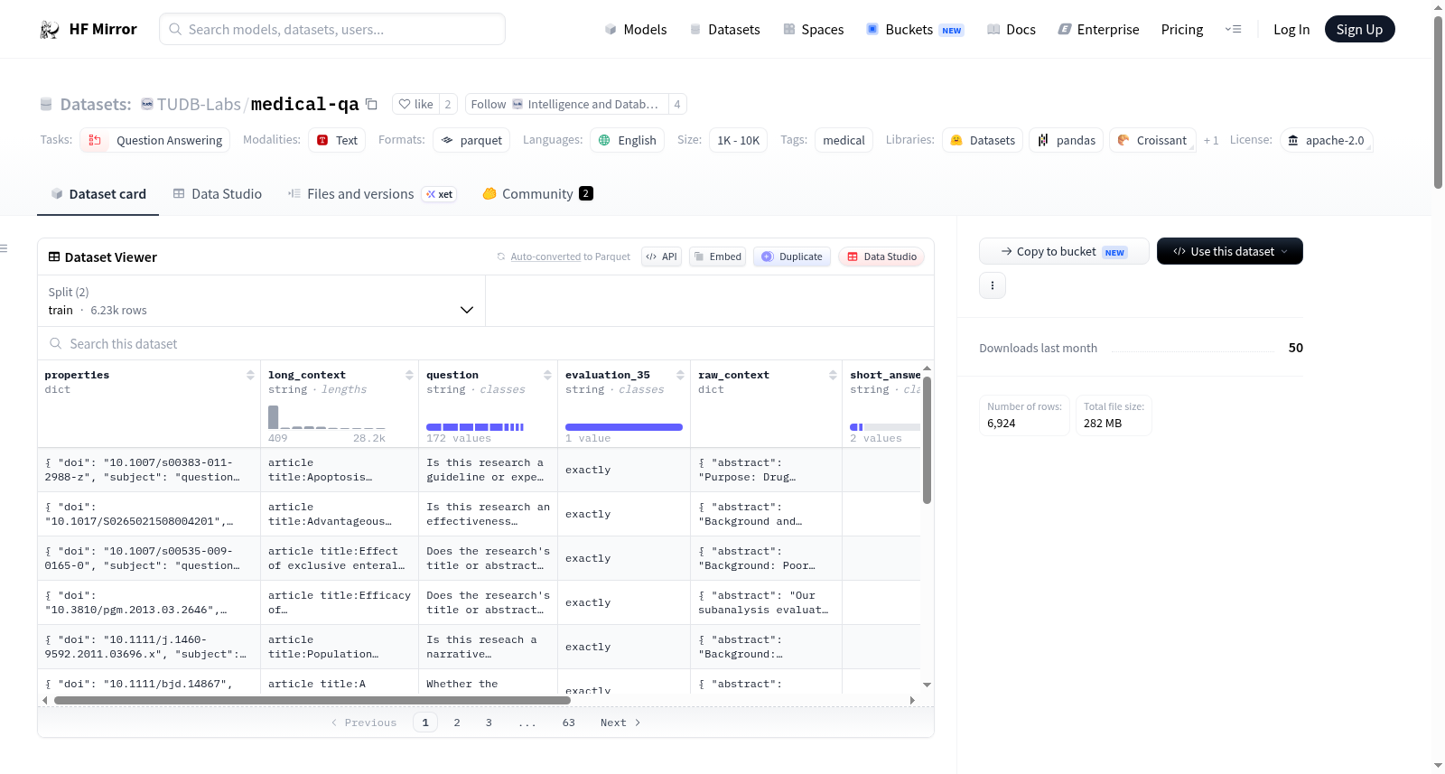This screenshot has height=774, width=1445.
Task: Open the Spaces navigation link
Action: click(814, 29)
